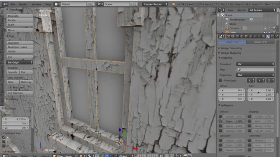The height and width of the screenshot is (157, 280).
Task: Open the Scene properties tab
Action: tap(237, 36)
